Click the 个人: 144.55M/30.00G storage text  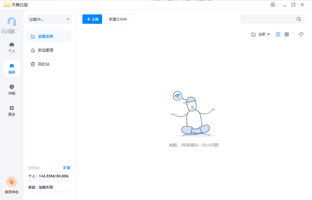tap(48, 176)
